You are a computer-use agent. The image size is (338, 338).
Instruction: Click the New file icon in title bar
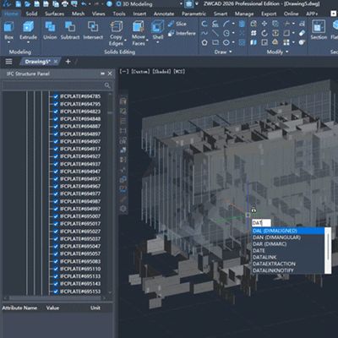(x=19, y=4)
